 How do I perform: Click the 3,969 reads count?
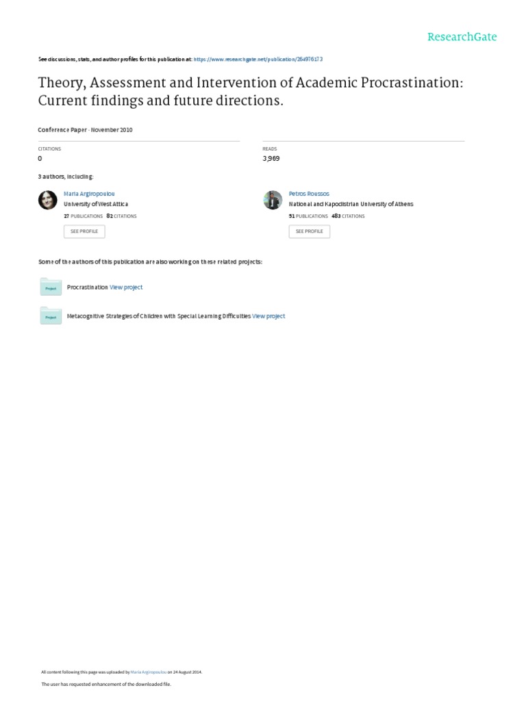pyautogui.click(x=271, y=158)
